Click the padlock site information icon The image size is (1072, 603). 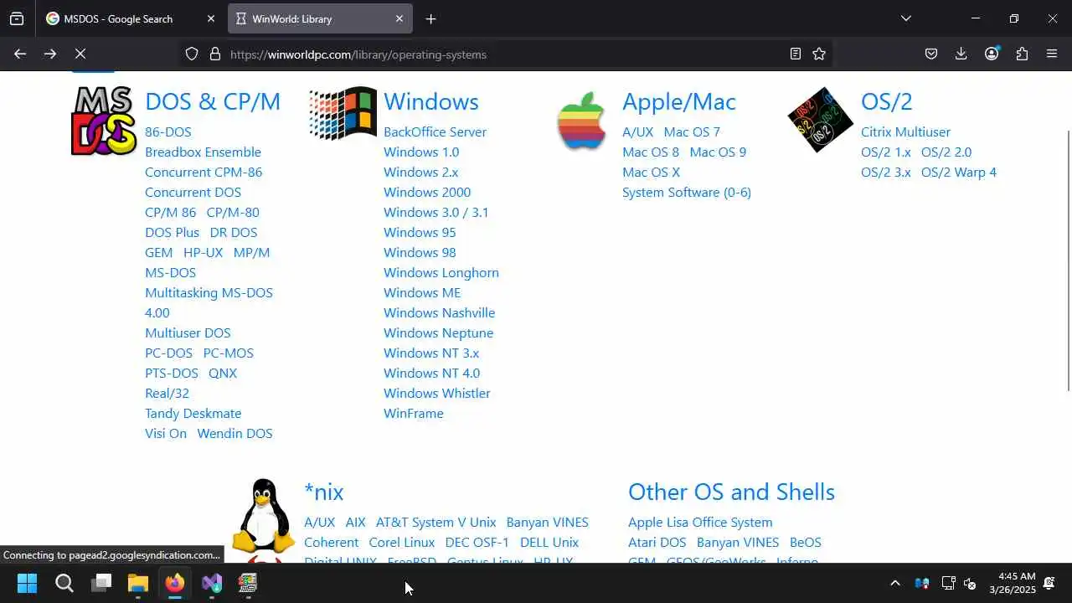[x=214, y=54]
